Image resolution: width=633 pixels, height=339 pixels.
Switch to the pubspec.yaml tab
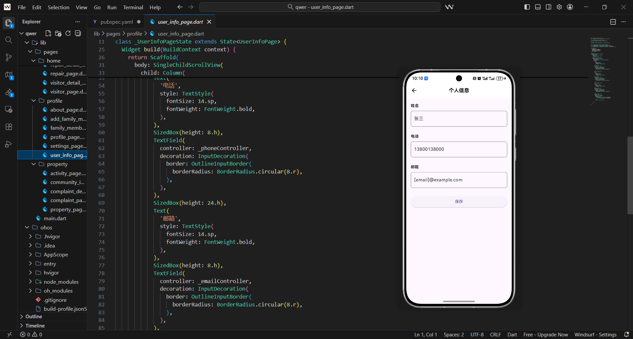116,22
